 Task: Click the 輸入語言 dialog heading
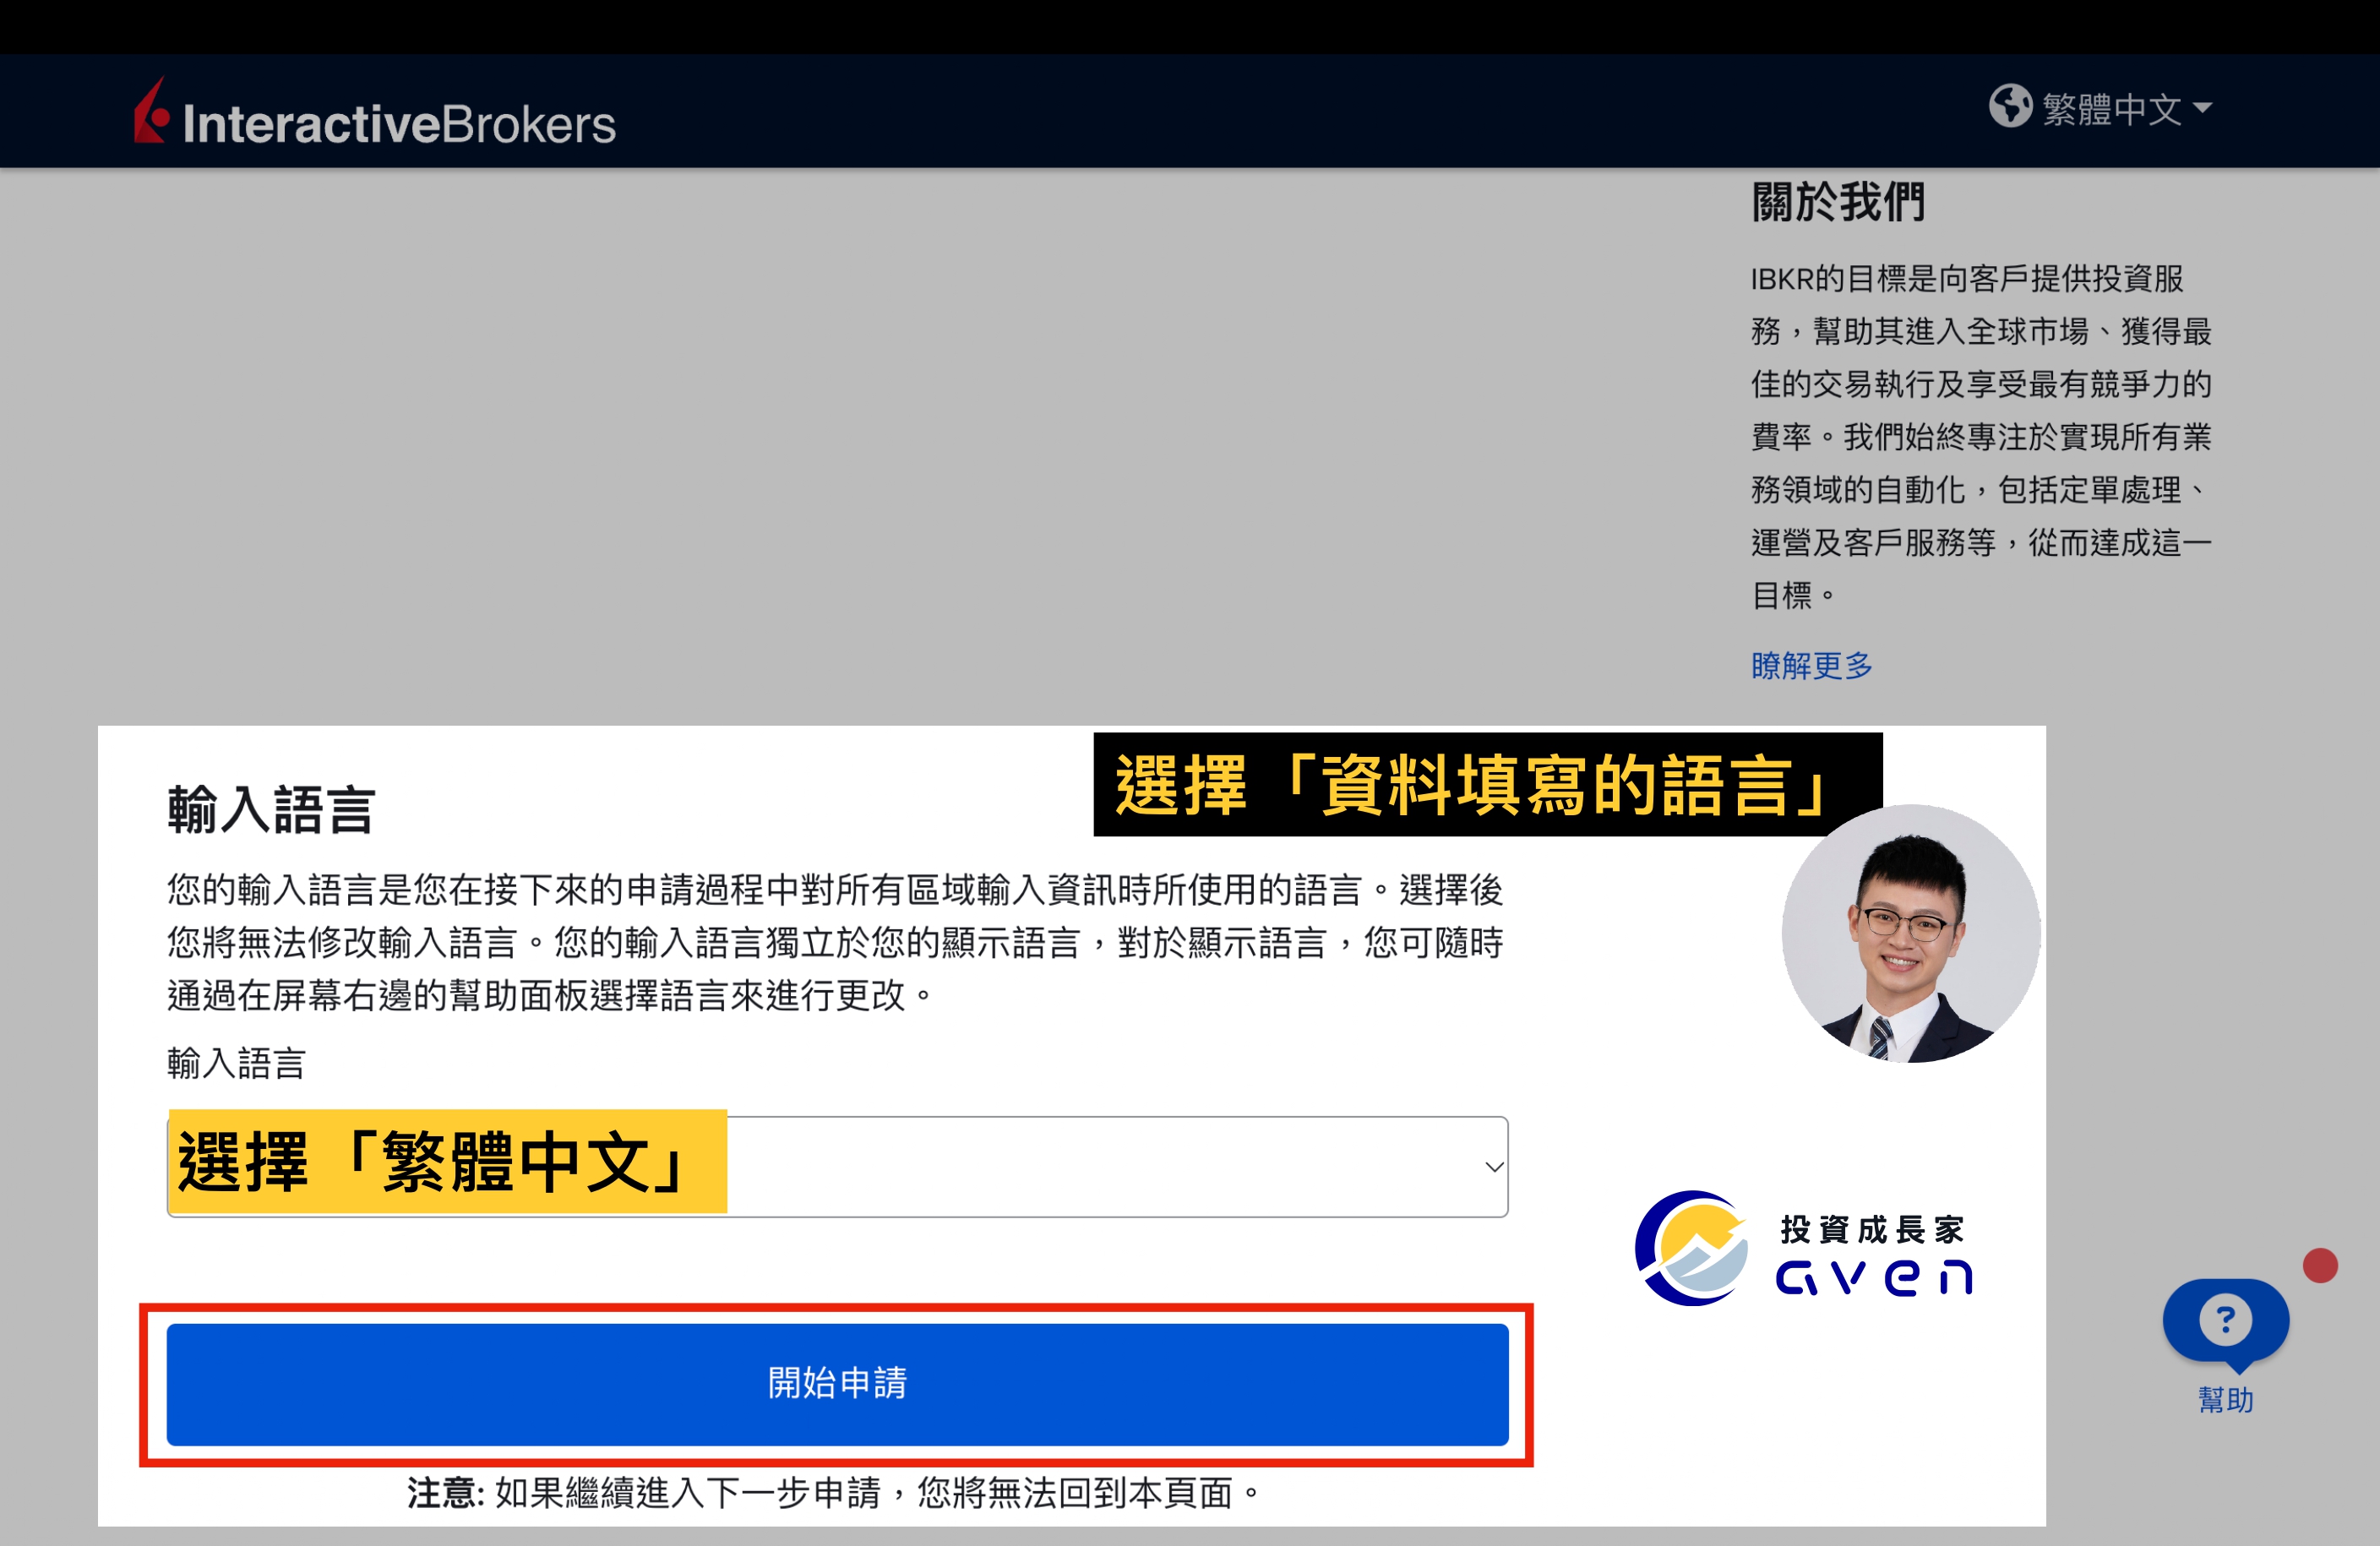[271, 809]
